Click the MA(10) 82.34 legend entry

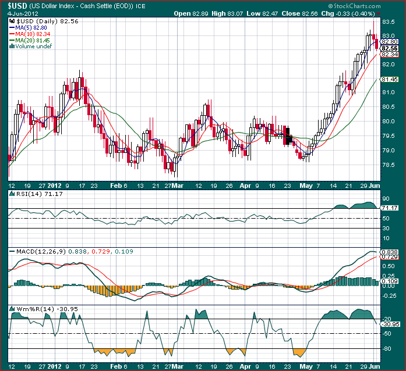click(x=30, y=34)
